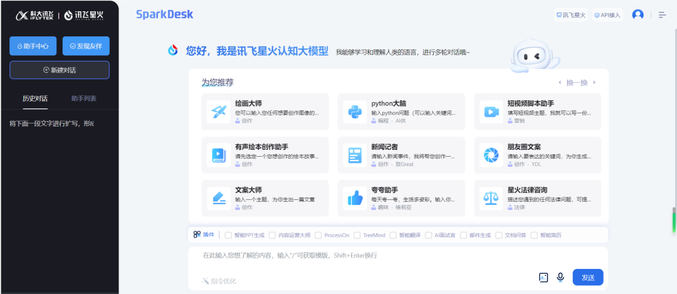Click the 文案大师 pencil icon
Viewport: 677px width, 294px height.
tap(219, 199)
